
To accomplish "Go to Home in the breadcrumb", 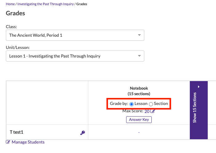I will click(x=10, y=4).
